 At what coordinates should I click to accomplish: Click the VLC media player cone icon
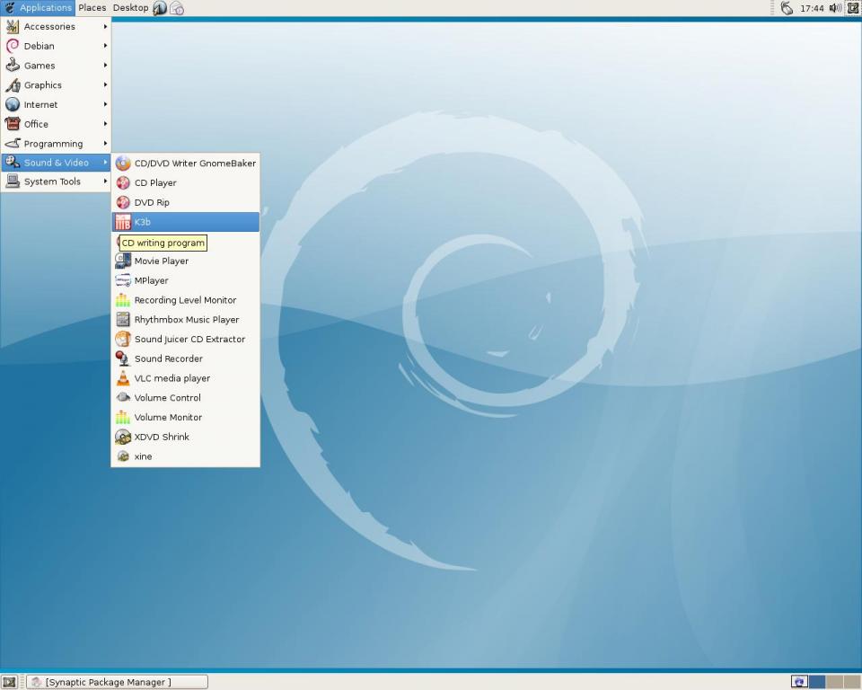coord(123,378)
